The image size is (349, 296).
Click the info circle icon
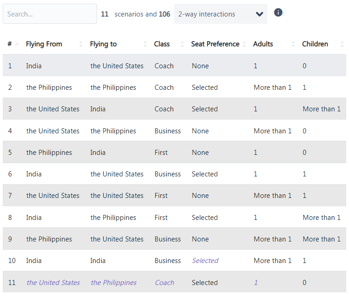(278, 12)
